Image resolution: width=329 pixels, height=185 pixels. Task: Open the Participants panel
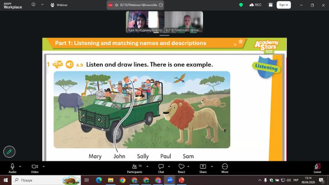point(134,169)
